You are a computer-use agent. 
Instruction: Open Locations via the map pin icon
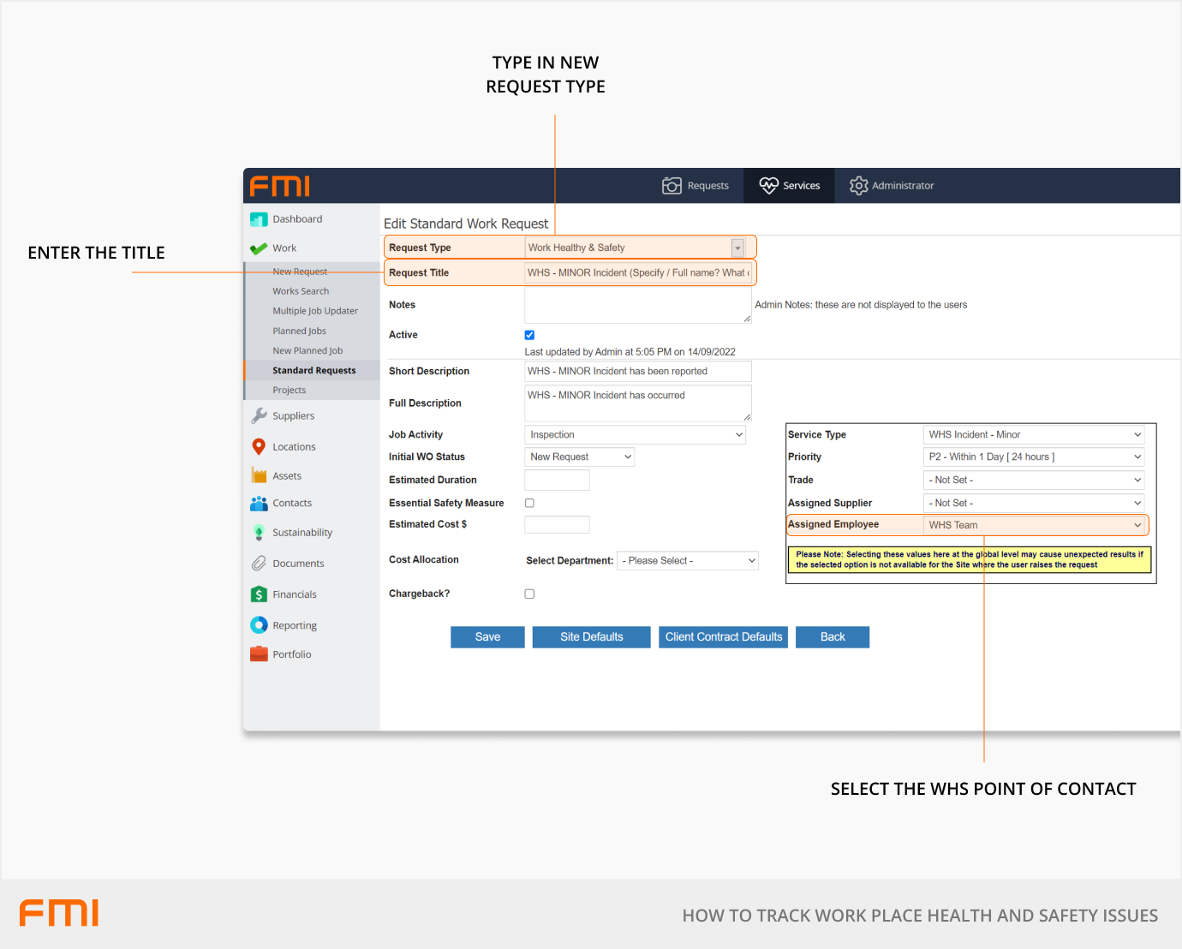click(x=259, y=446)
